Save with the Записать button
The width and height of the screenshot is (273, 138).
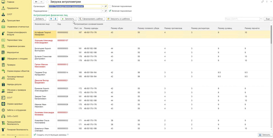265,135
